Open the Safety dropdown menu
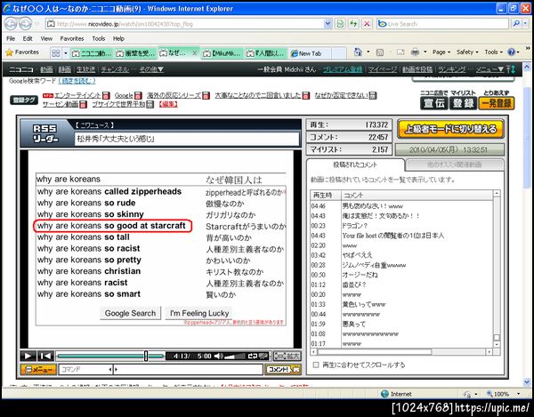This screenshot has height=417, width=534. click(x=467, y=52)
